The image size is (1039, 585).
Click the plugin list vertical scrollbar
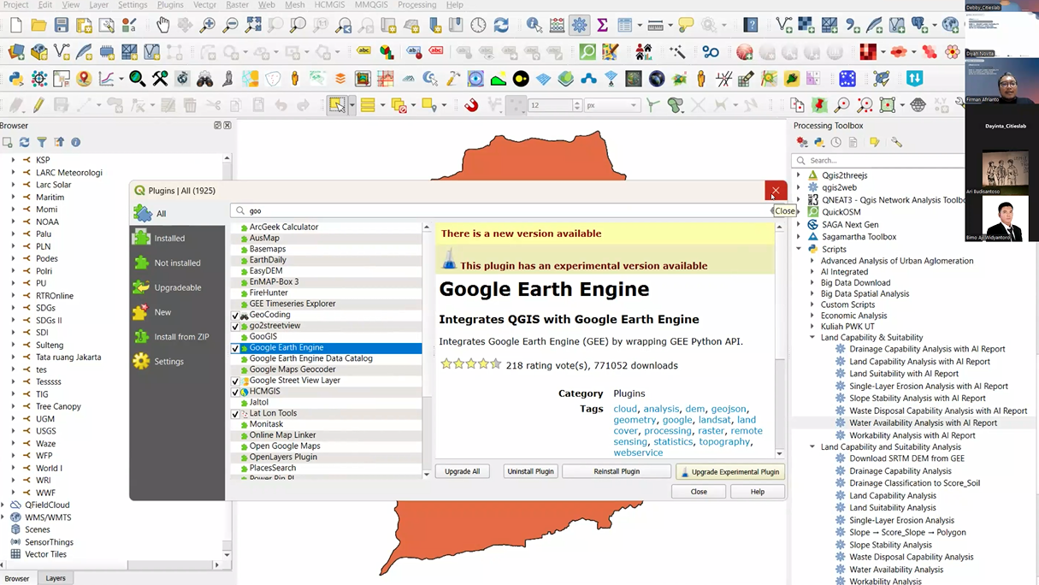point(427,351)
